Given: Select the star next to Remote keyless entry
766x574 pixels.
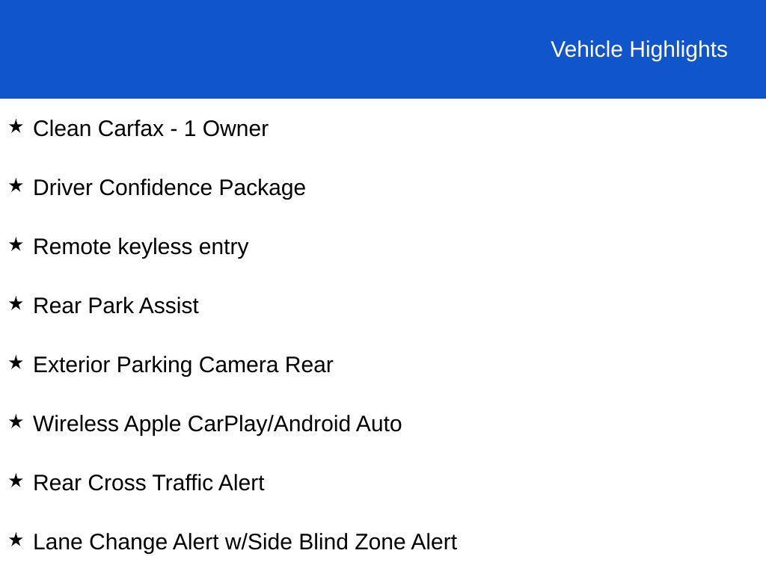Looking at the screenshot, I should [16, 244].
